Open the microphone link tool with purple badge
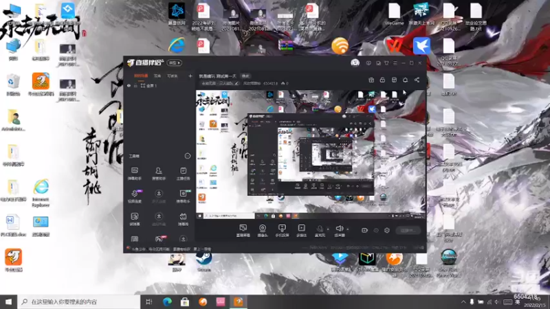 point(135,196)
